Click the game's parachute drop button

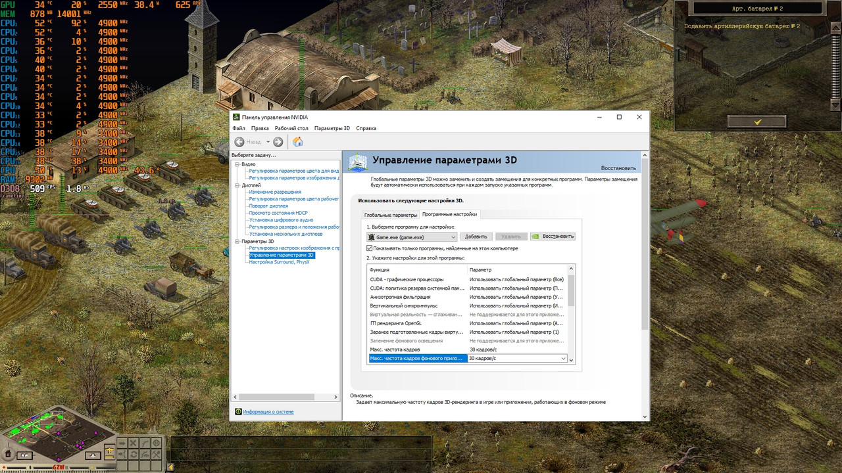pyautogui.click(x=93, y=455)
